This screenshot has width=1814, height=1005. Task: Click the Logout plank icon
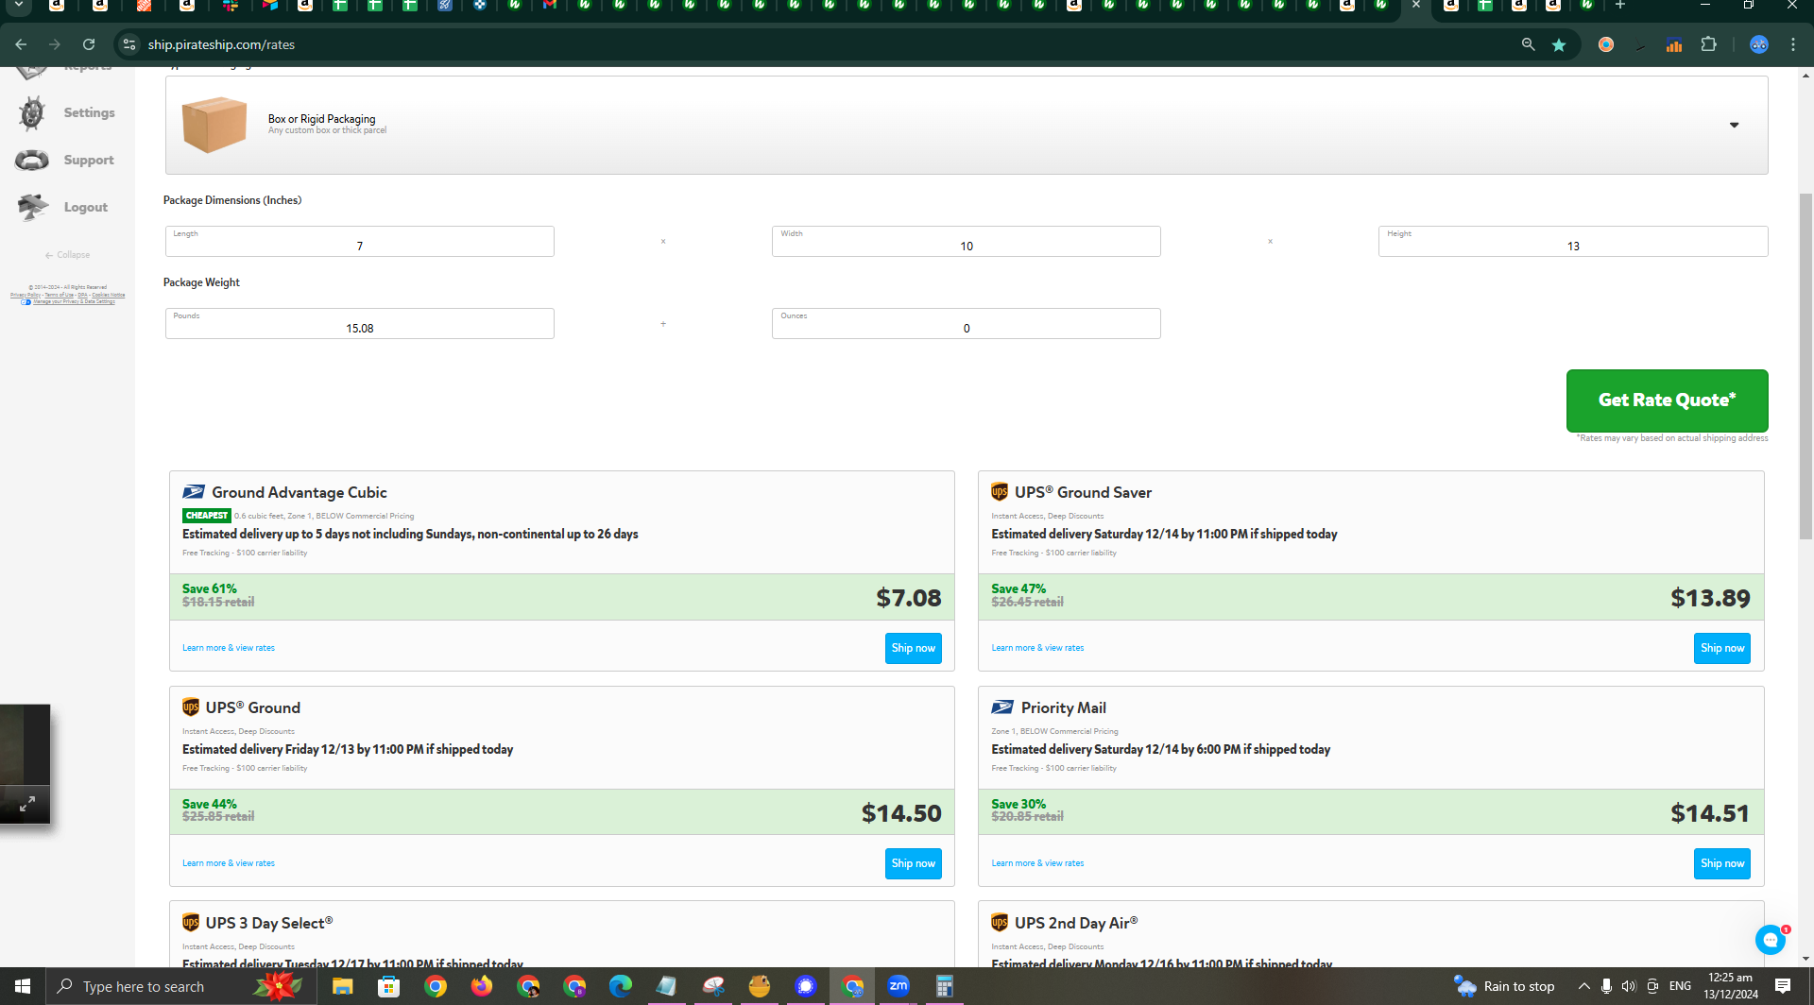[32, 207]
